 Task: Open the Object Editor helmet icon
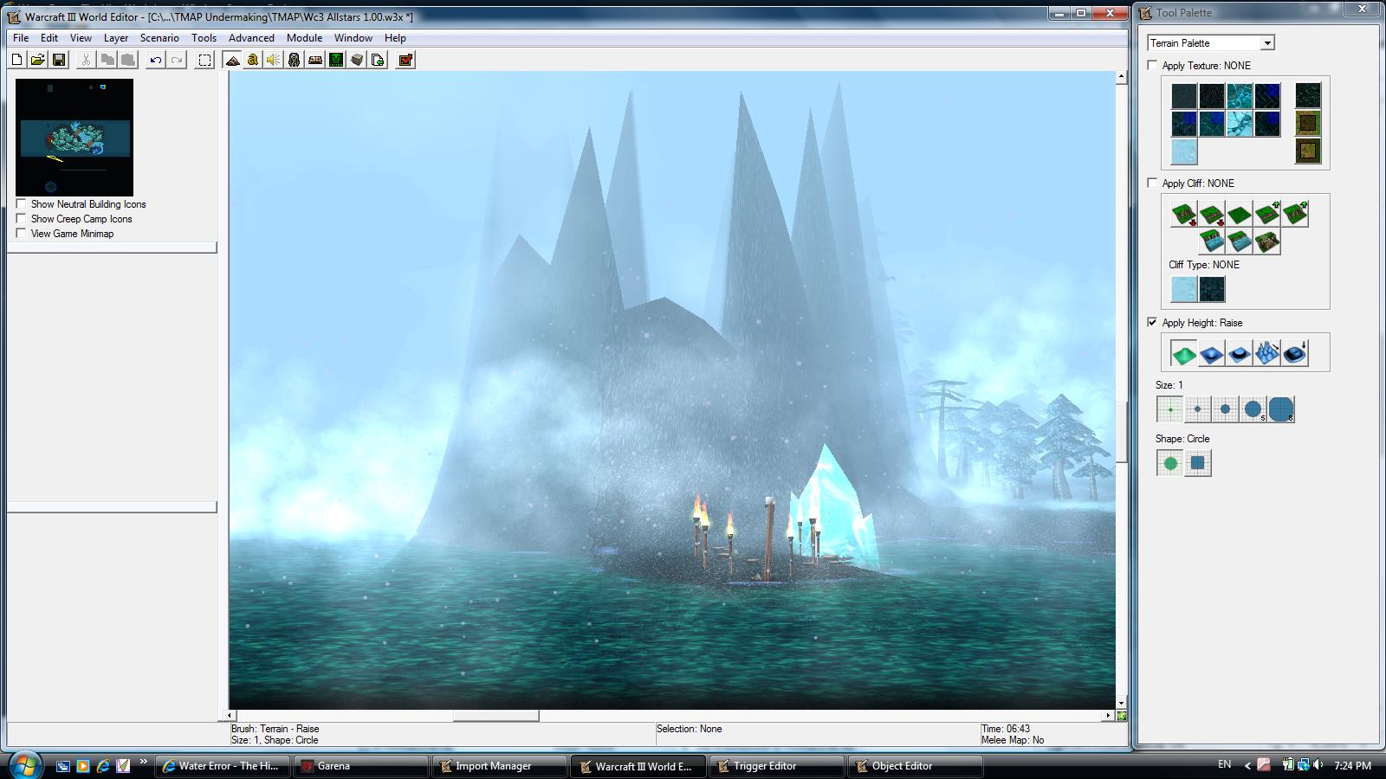click(295, 60)
